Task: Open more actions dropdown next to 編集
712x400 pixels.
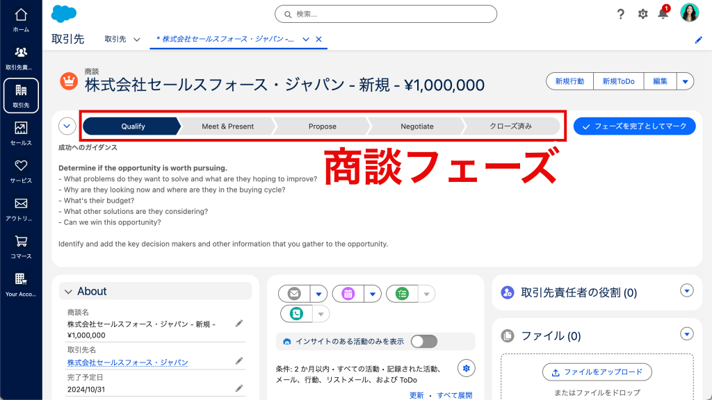Action: (685, 82)
